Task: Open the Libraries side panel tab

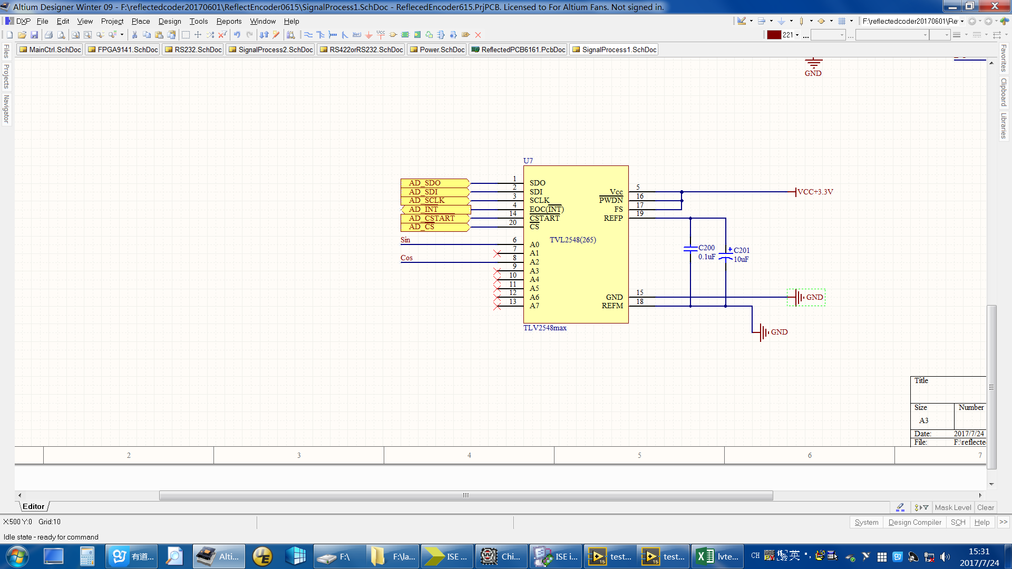Action: pos(1004,125)
